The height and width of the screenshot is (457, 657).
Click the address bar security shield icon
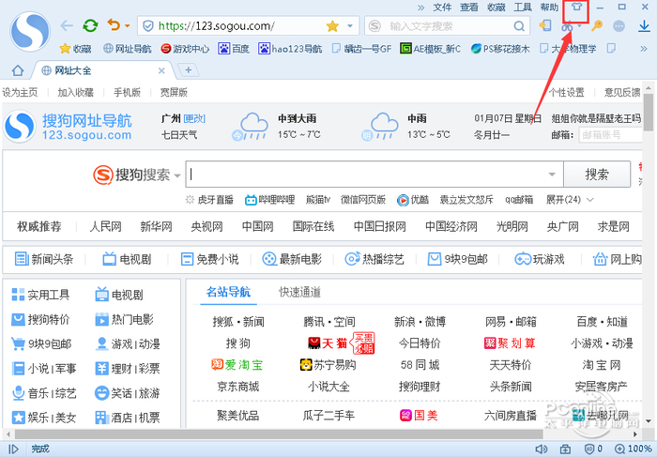tap(148, 26)
